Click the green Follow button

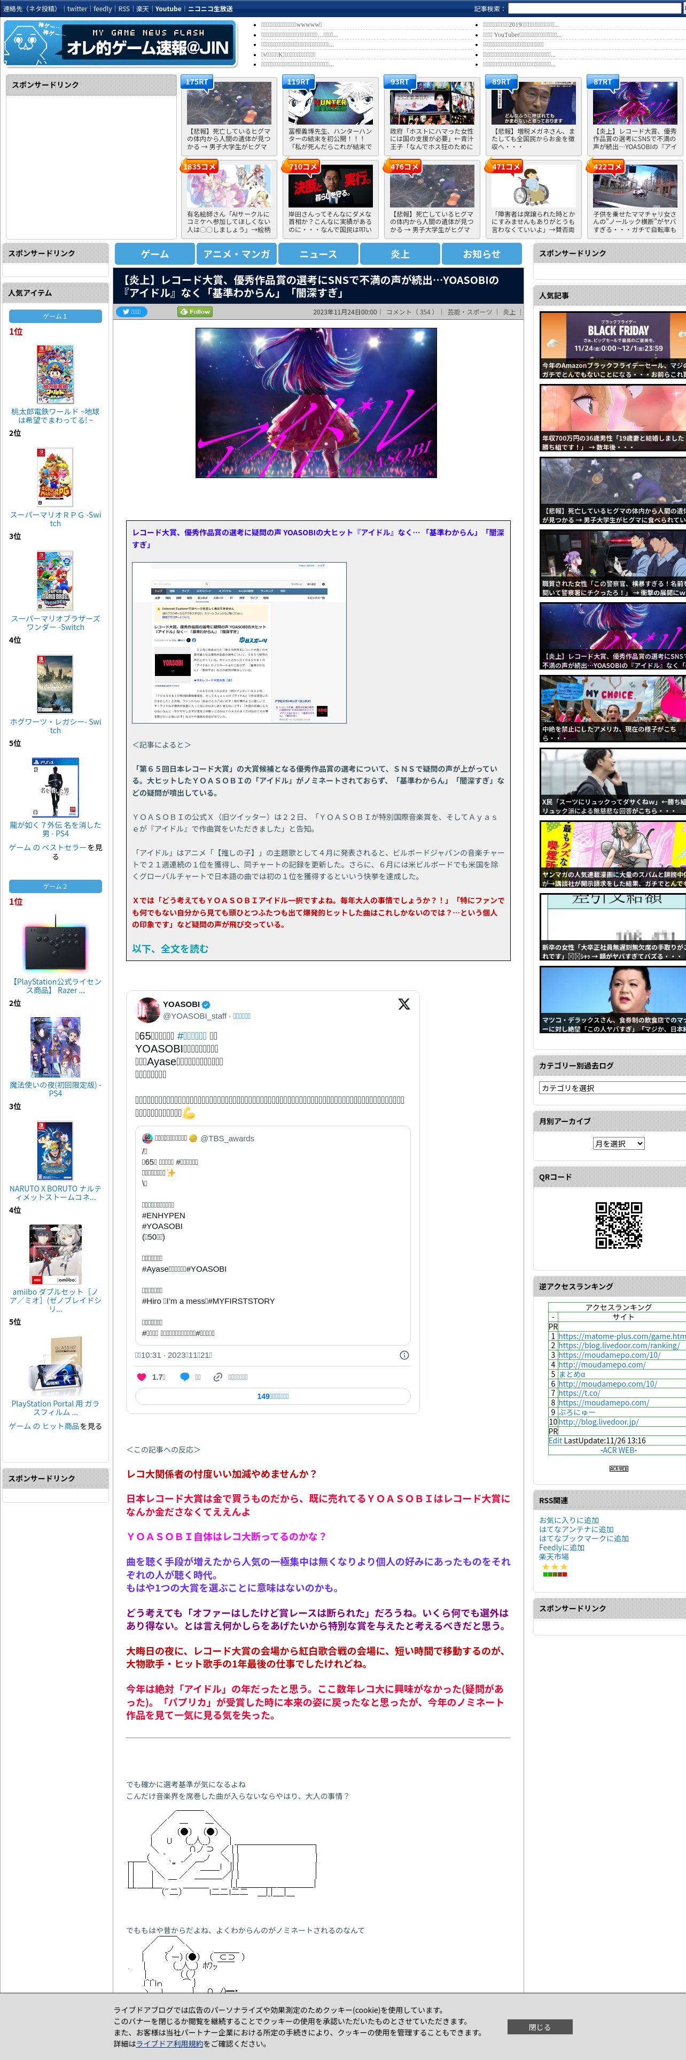(195, 312)
